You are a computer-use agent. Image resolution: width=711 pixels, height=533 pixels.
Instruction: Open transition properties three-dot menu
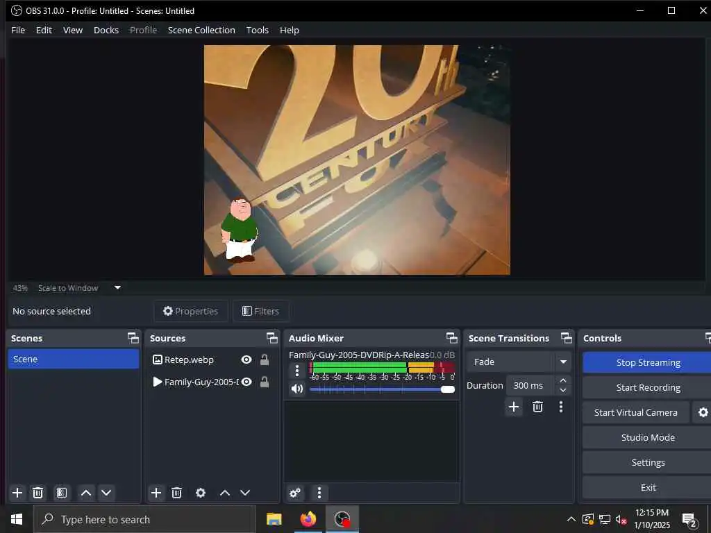561,407
